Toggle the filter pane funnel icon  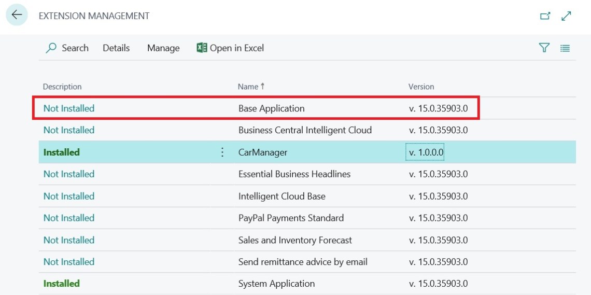544,48
